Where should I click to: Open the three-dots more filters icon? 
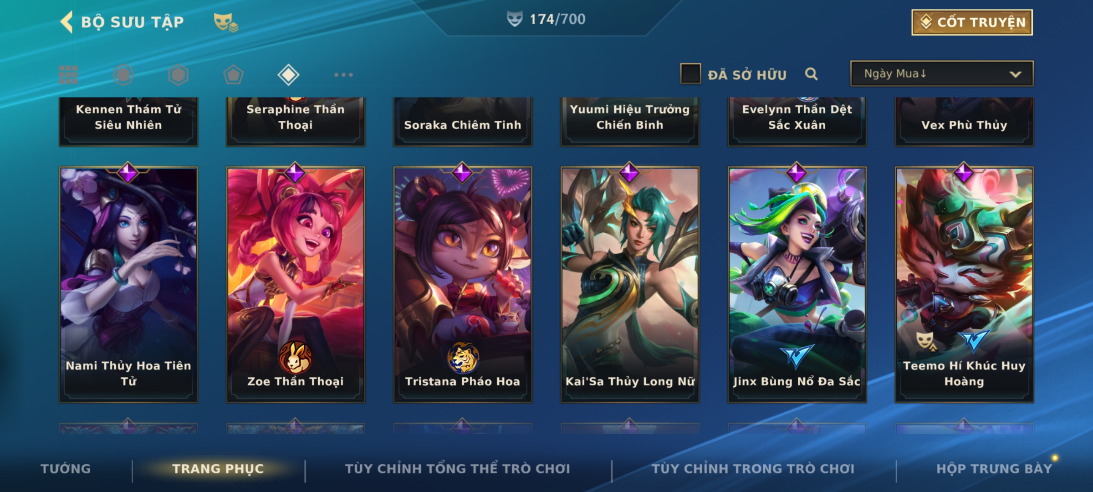point(343,75)
